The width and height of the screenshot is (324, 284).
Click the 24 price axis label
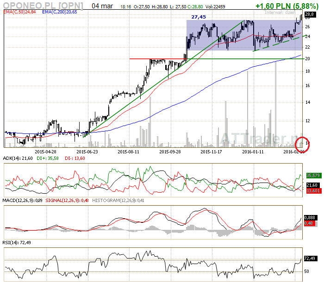308,37
